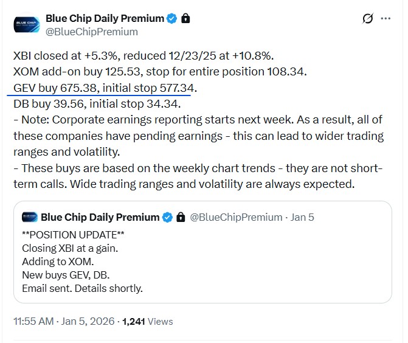Click the 1,241 Views count
The height and width of the screenshot is (343, 408).
pos(148,321)
